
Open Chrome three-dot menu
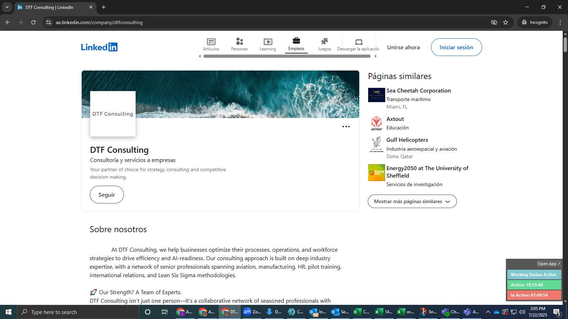coord(560,22)
